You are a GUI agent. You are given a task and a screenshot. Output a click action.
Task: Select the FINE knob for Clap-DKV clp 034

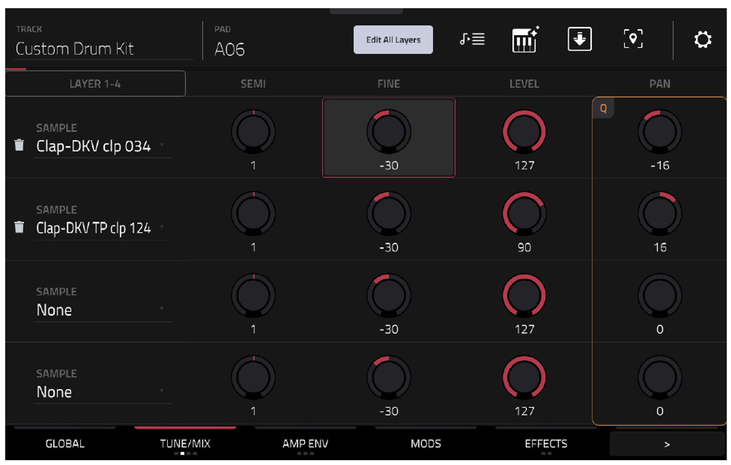(389, 132)
